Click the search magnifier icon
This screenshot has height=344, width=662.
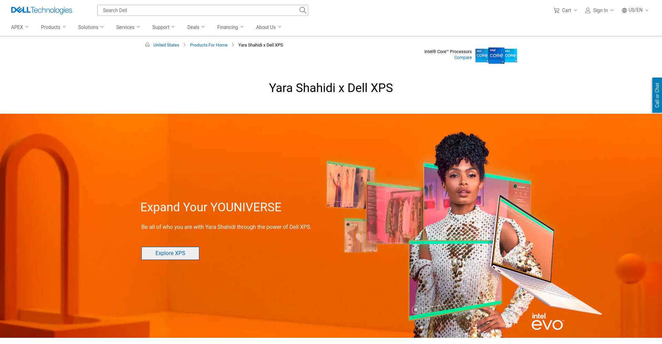303,10
